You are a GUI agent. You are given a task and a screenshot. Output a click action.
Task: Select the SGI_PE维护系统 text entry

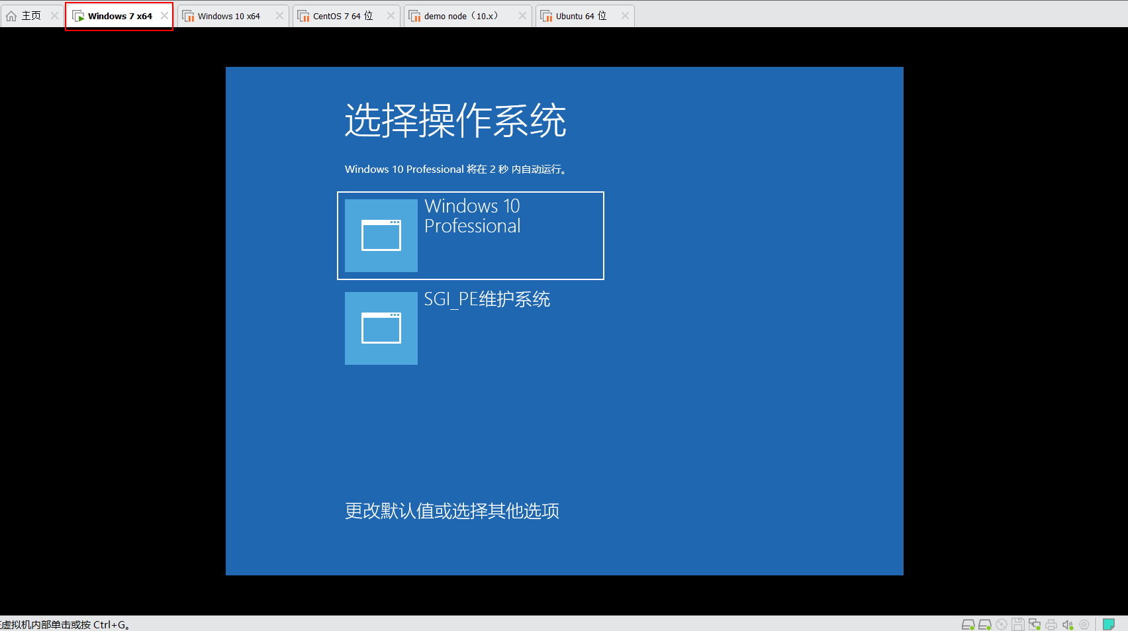(x=487, y=299)
